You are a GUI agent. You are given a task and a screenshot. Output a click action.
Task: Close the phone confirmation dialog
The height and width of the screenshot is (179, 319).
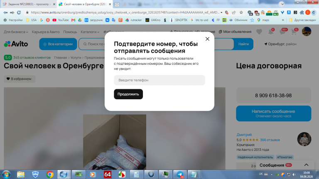coord(207,39)
